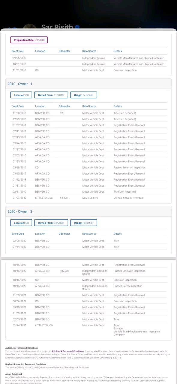Click the www.autocheck.com/terms address
This screenshot has width=177, height=384.
pyautogui.click(x=142, y=354)
